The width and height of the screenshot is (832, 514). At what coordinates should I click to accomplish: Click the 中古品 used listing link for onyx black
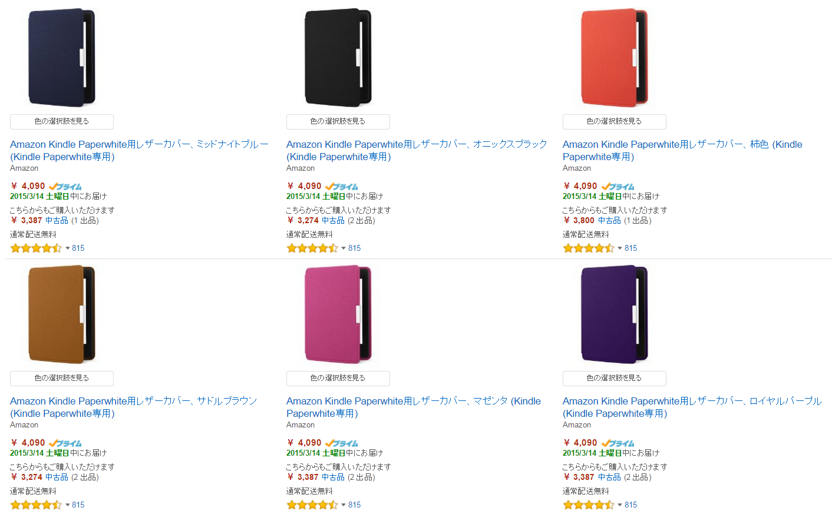[332, 220]
